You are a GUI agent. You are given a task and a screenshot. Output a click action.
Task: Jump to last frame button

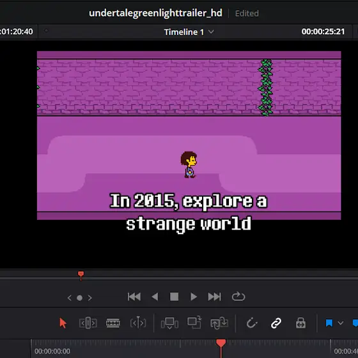point(214,297)
